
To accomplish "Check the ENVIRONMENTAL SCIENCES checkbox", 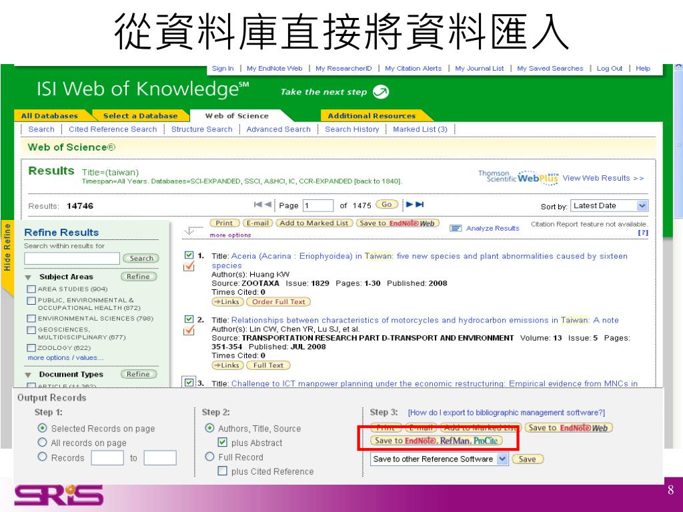I will click(31, 319).
